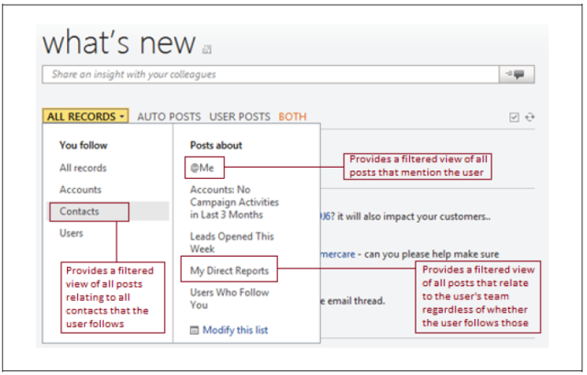Choose Accounts in the follow list
Viewport: 587px width, 375px height.
(81, 190)
